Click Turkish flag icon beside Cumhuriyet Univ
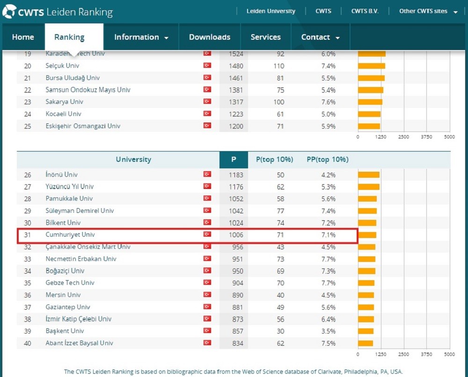The height and width of the screenshot is (377, 468). coord(207,234)
